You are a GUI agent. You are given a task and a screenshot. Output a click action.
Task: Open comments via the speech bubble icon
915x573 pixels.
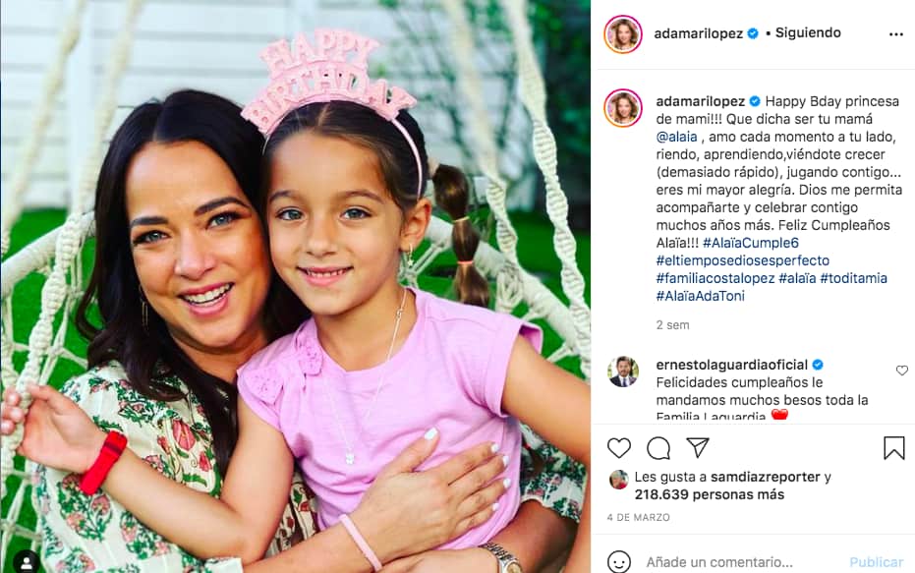tap(658, 448)
